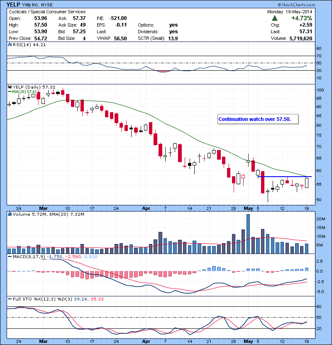The height and width of the screenshot is (345, 332).
Task: Click 'Cyclicals / Special Consumer Services' sector text
Action: click(x=47, y=12)
